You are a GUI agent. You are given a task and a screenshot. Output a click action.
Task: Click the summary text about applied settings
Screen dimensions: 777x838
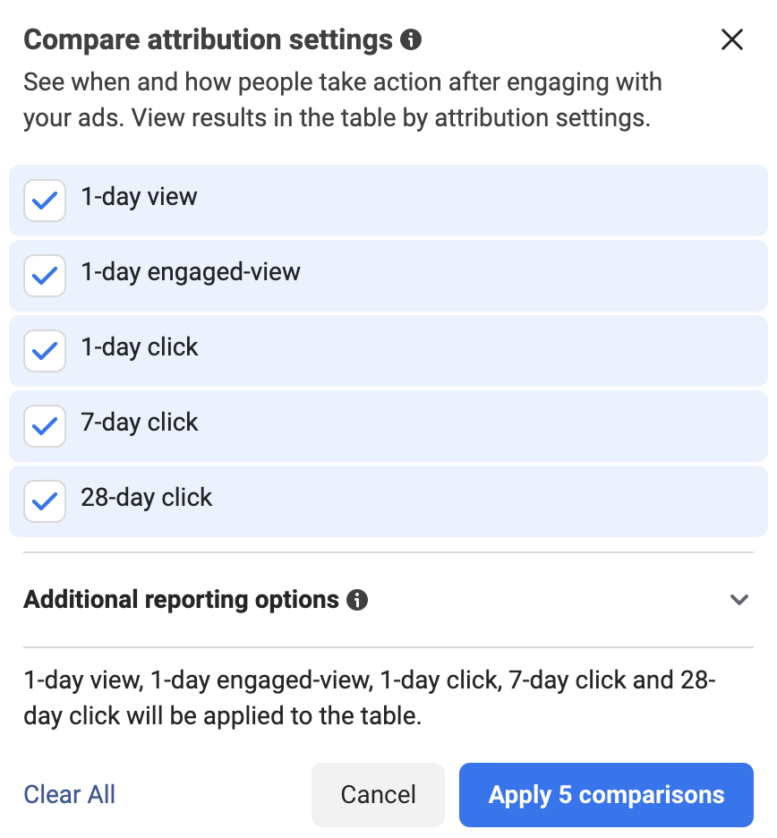(370, 698)
